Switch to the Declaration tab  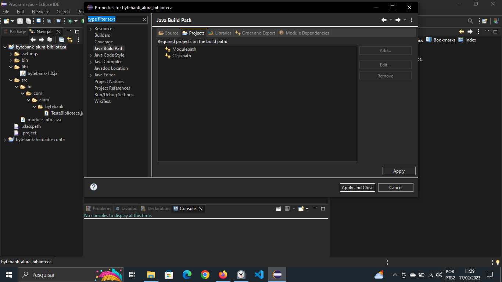pyautogui.click(x=155, y=209)
